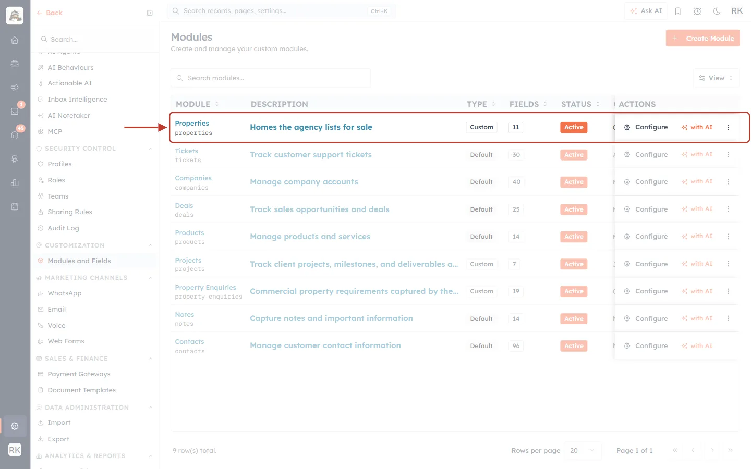The image size is (751, 469).
Task: Sort by the Module column header
Action: point(197,104)
